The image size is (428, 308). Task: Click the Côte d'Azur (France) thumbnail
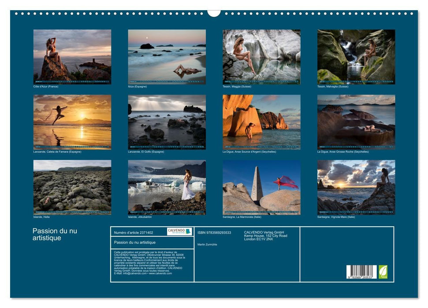click(72, 57)
